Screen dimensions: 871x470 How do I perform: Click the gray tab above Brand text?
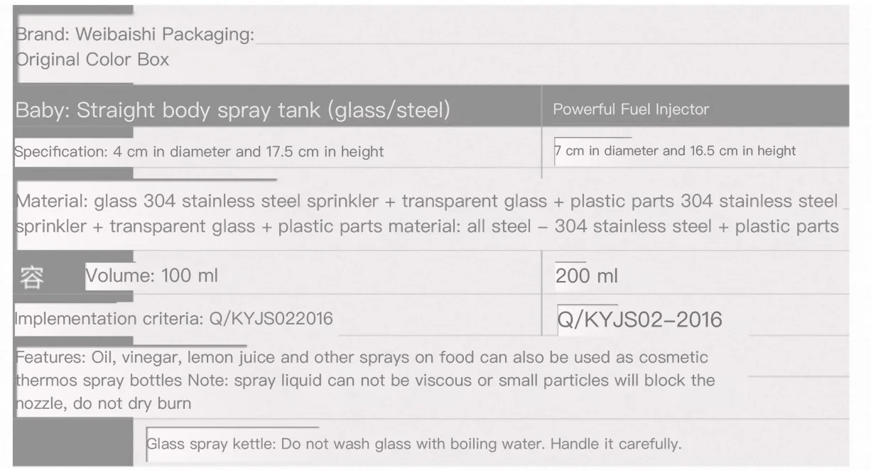coord(74,10)
